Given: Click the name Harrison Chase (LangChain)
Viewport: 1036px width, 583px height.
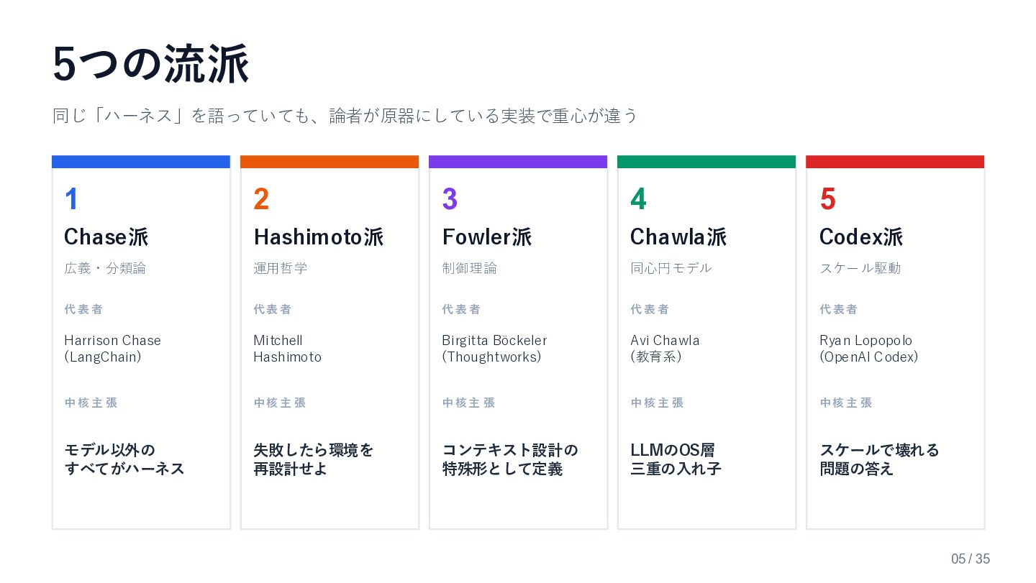Looking at the screenshot, I should [112, 349].
